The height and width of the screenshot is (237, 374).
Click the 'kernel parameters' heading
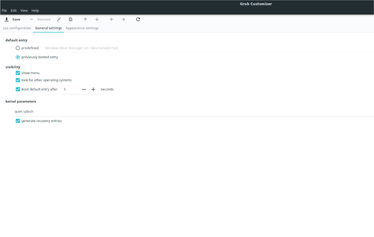click(x=21, y=102)
